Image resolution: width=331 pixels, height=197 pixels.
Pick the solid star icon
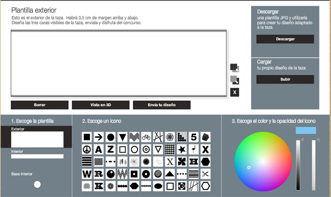coord(182,150)
